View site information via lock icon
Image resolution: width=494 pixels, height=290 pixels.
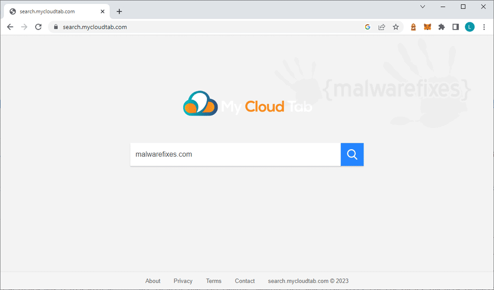click(x=56, y=27)
